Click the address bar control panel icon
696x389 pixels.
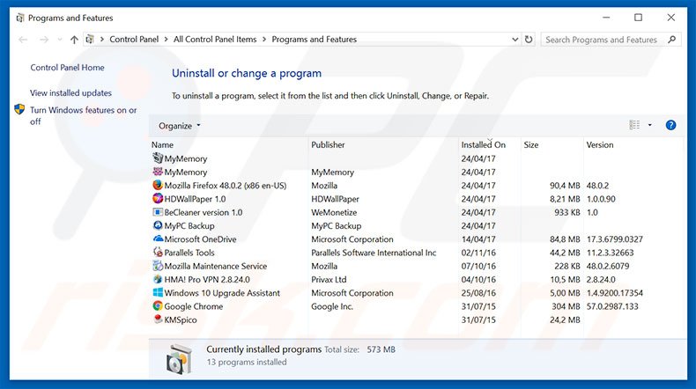pos(90,39)
